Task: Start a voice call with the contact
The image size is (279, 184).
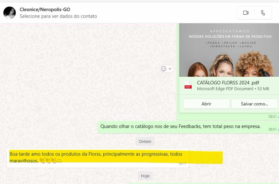Action: (x=263, y=13)
